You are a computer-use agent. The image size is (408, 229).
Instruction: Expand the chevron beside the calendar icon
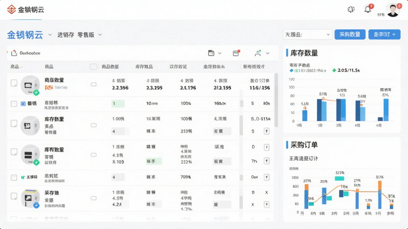click(x=220, y=53)
